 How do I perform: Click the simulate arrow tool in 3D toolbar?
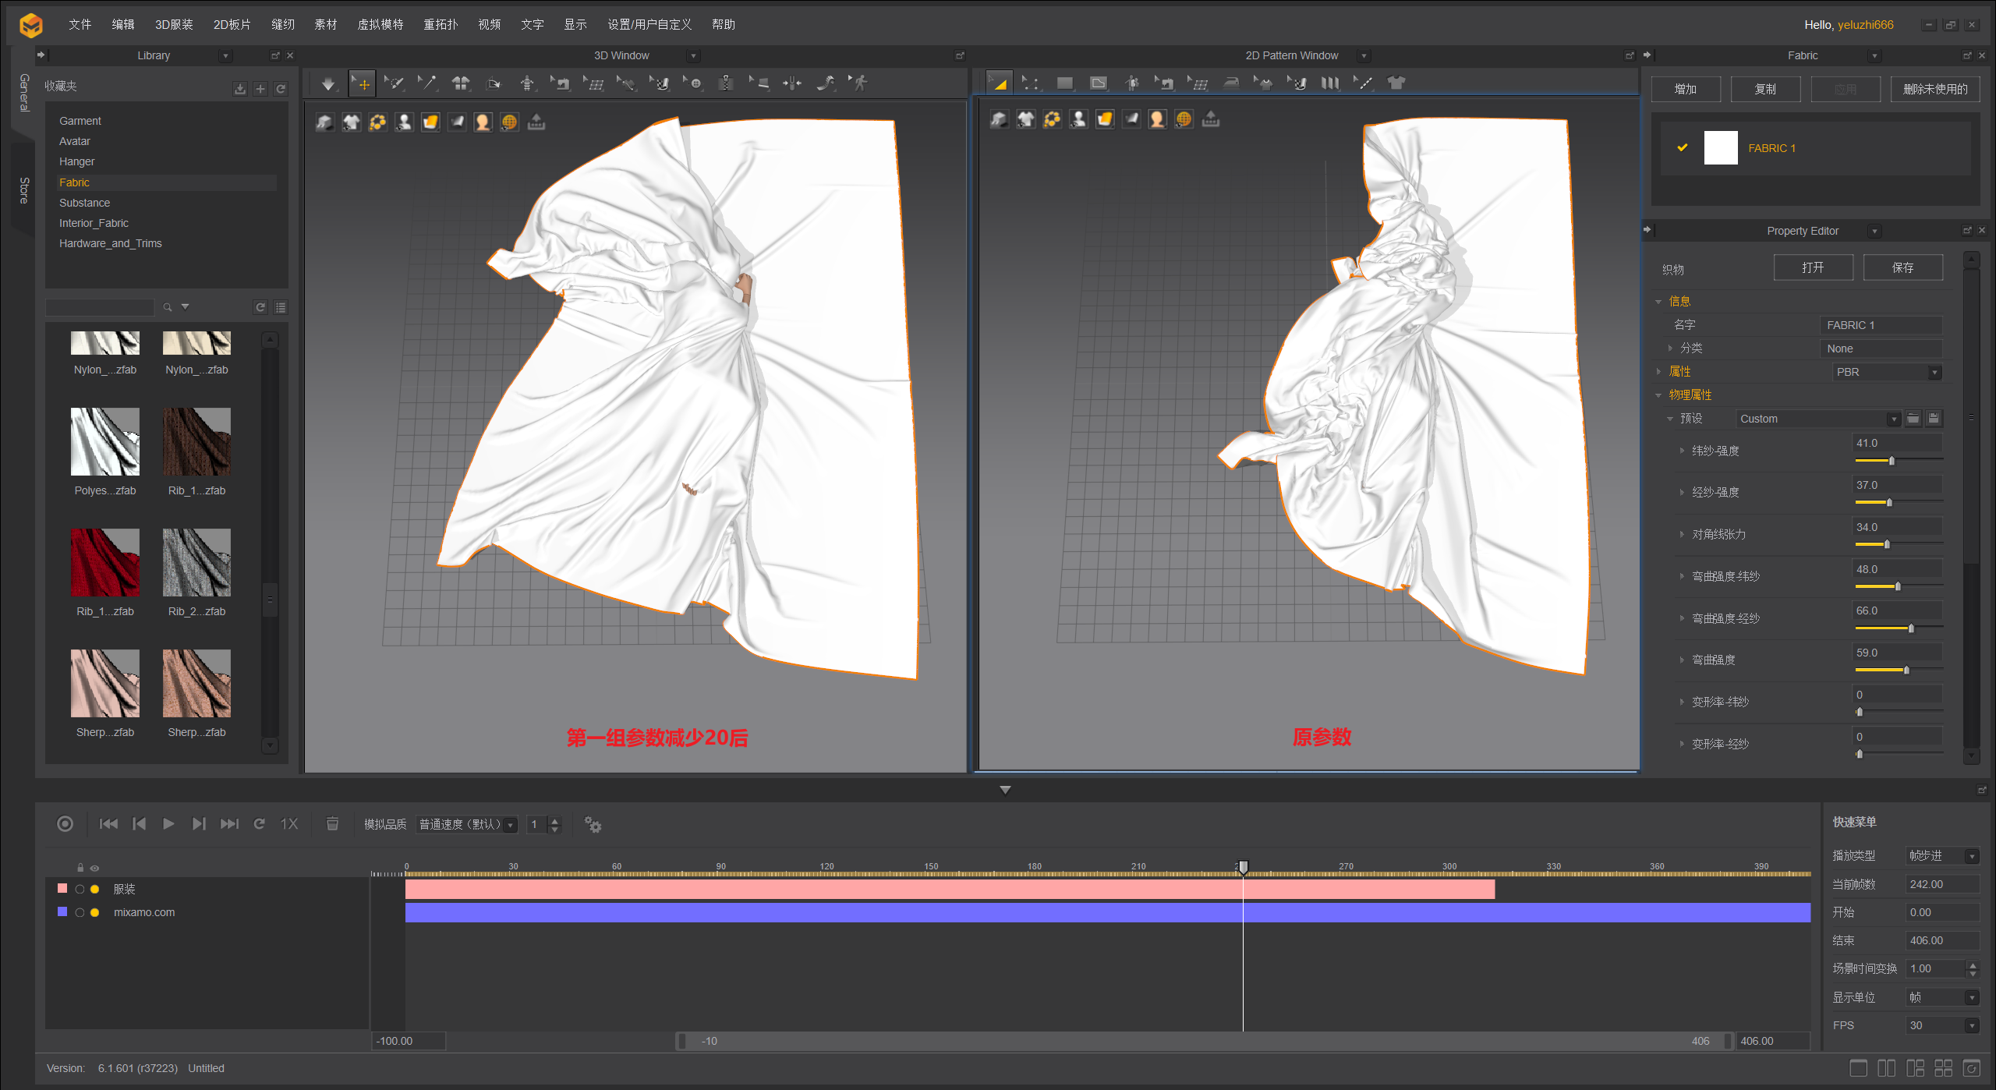[328, 83]
